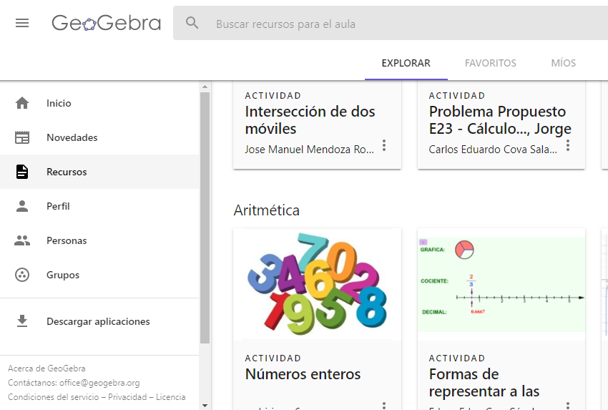Open more options for 'Formas de representar'
Image resolution: width=608 pixels, height=410 pixels.
click(x=568, y=406)
